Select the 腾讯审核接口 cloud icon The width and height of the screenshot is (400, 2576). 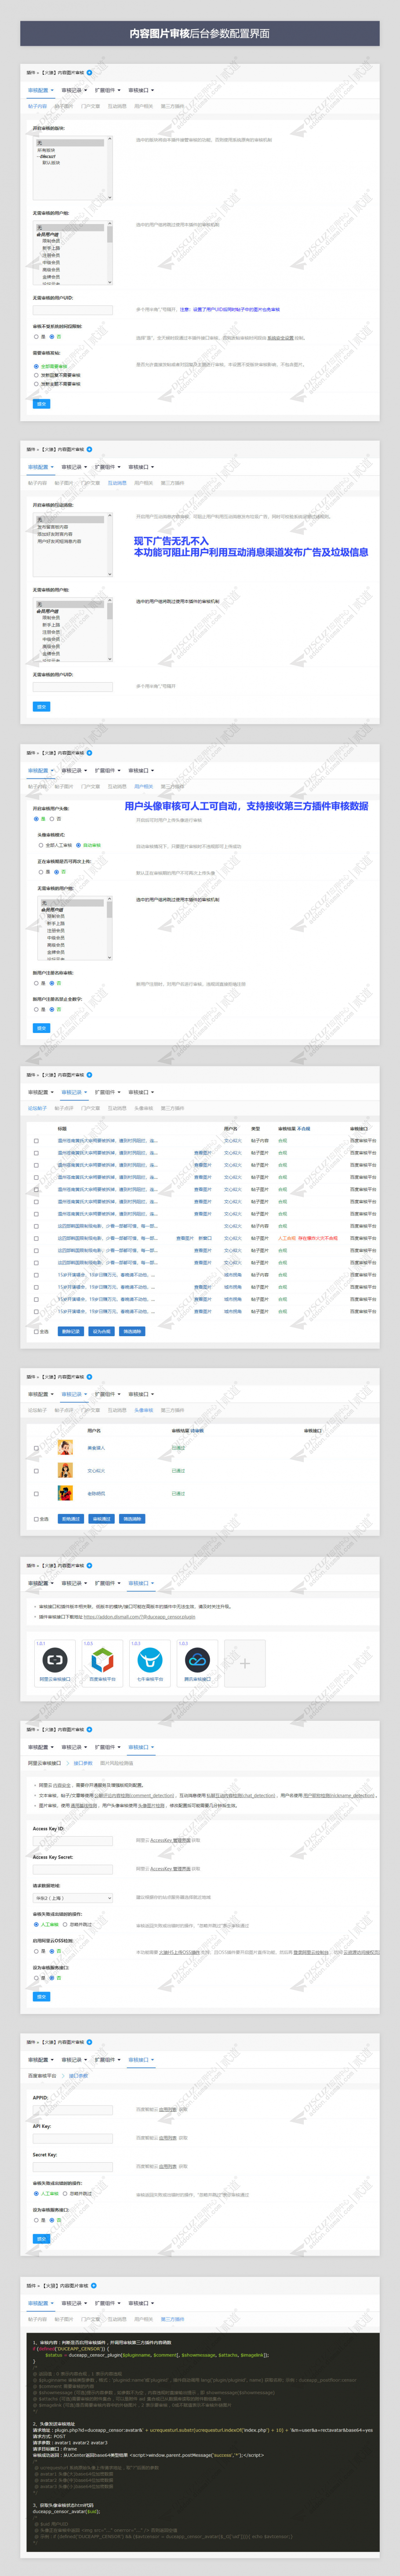click(x=197, y=1661)
